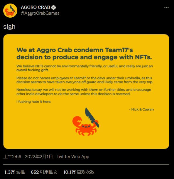
Task: Open the 引用推文 quote tweets list
Action: (x=49, y=172)
